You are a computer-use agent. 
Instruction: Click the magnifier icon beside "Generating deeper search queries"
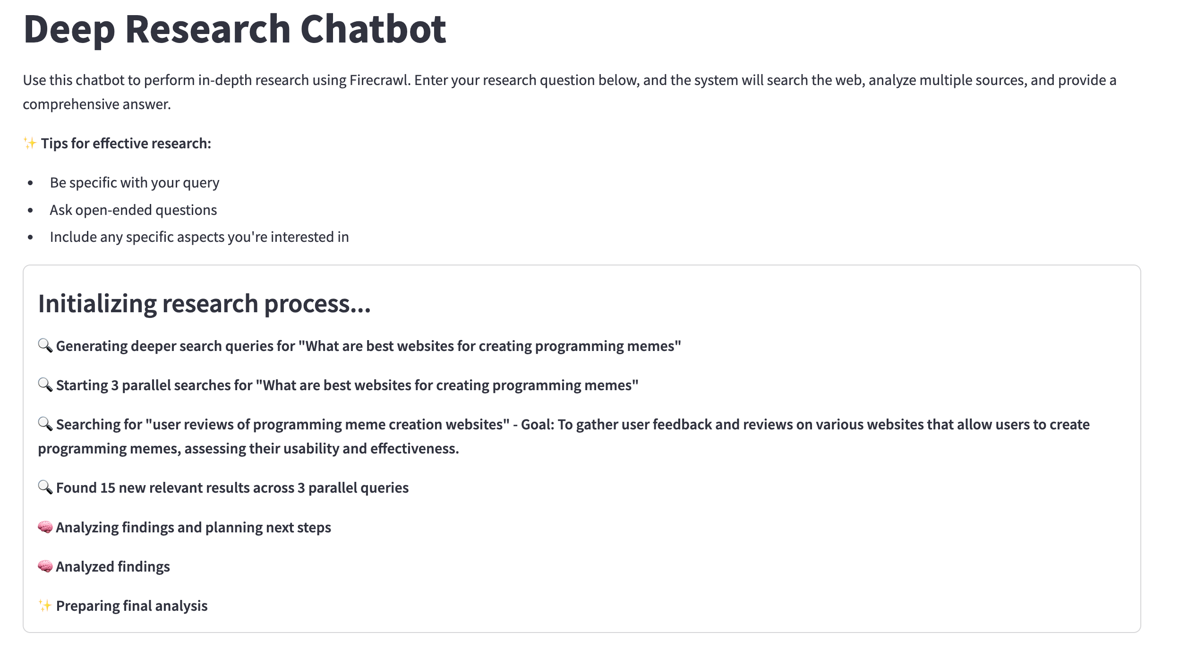pos(45,346)
